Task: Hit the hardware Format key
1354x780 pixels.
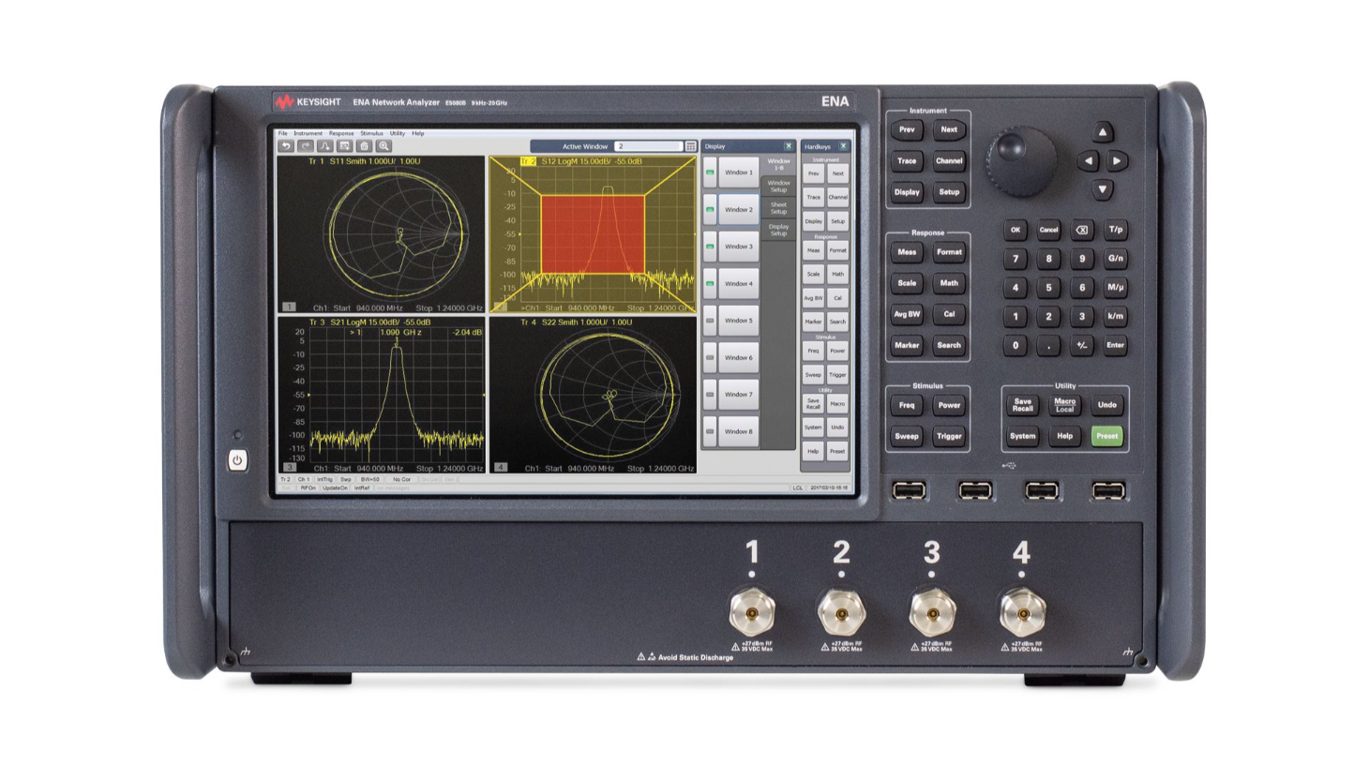Action: coord(949,251)
